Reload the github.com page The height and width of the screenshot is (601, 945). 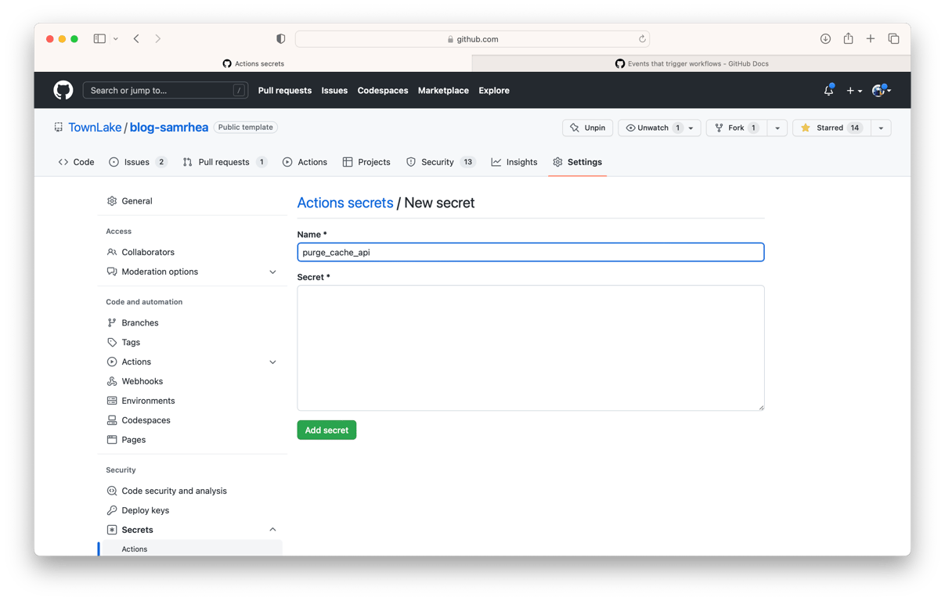pyautogui.click(x=642, y=38)
